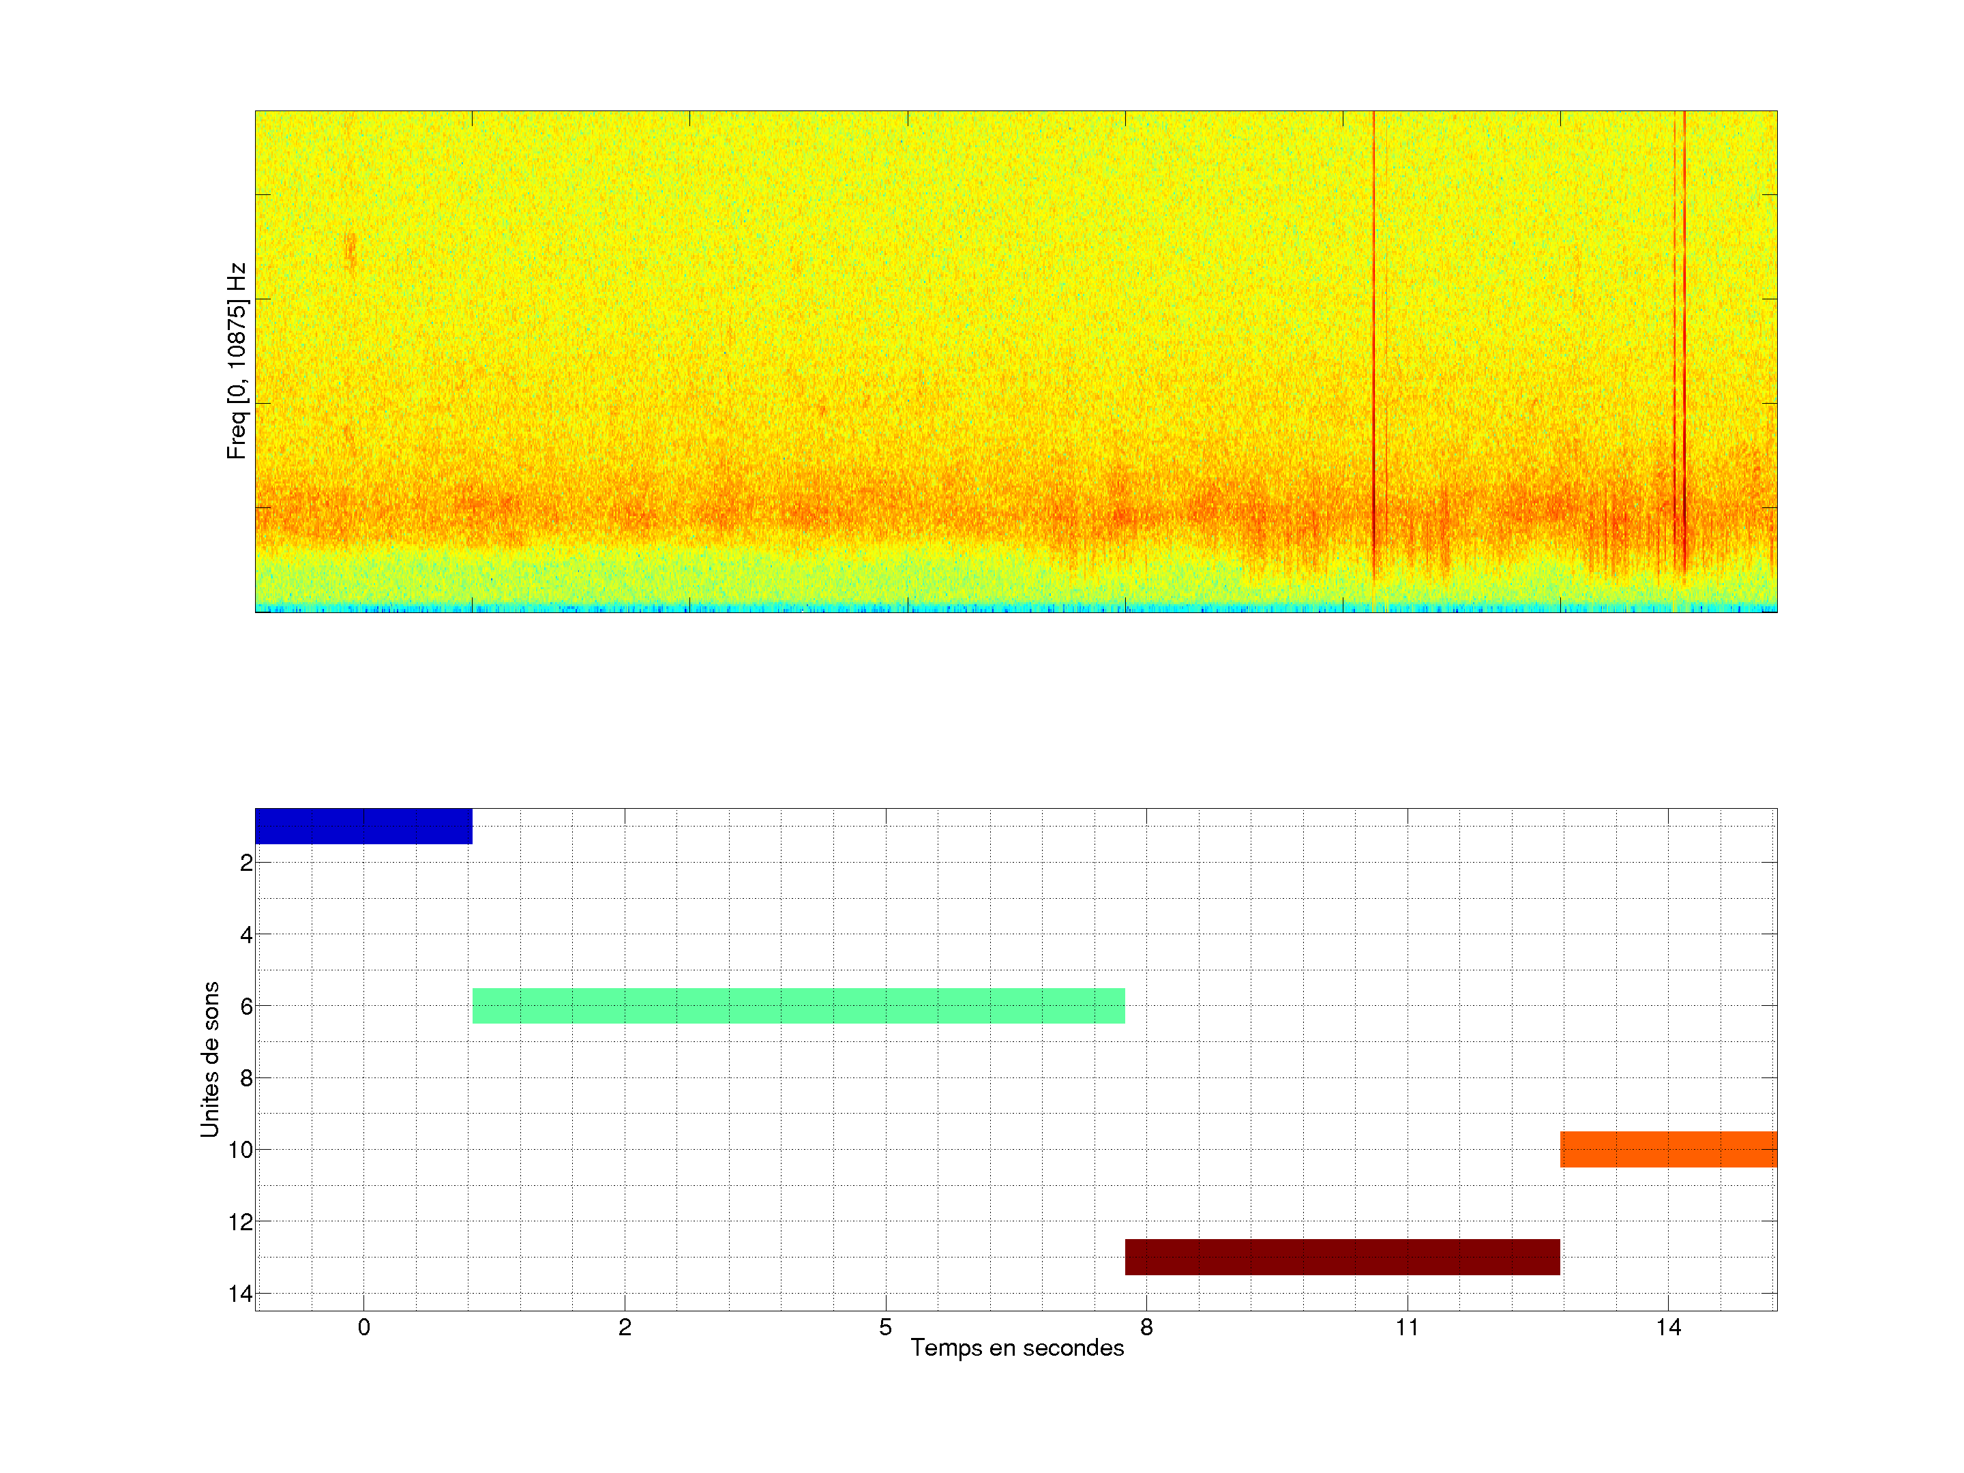Click the x-axis tick label '8'
The image size is (1964, 1473).
(1146, 1327)
